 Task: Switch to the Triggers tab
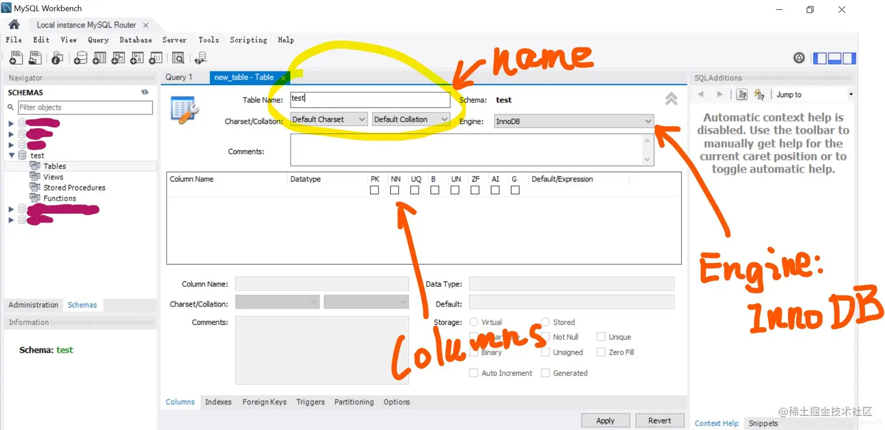pos(310,402)
